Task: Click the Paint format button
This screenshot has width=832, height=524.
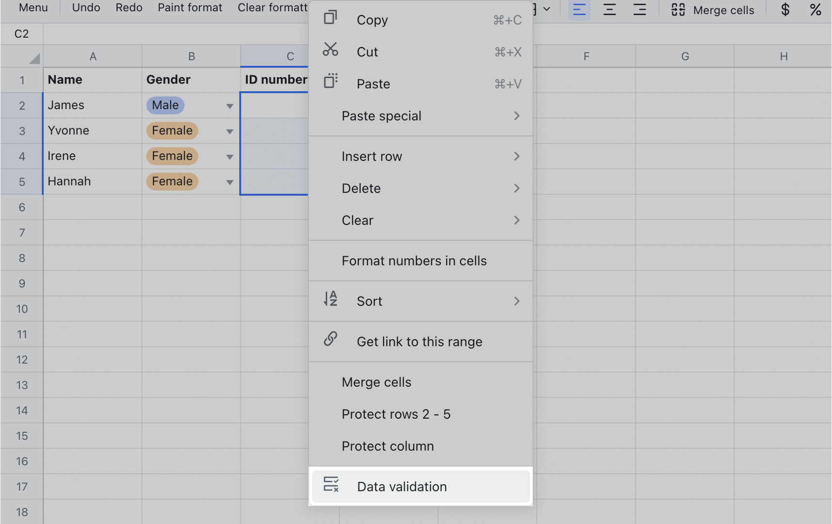Action: (x=190, y=8)
